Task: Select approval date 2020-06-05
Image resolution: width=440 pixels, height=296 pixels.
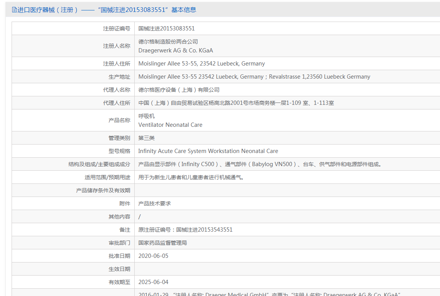Action: (153, 256)
